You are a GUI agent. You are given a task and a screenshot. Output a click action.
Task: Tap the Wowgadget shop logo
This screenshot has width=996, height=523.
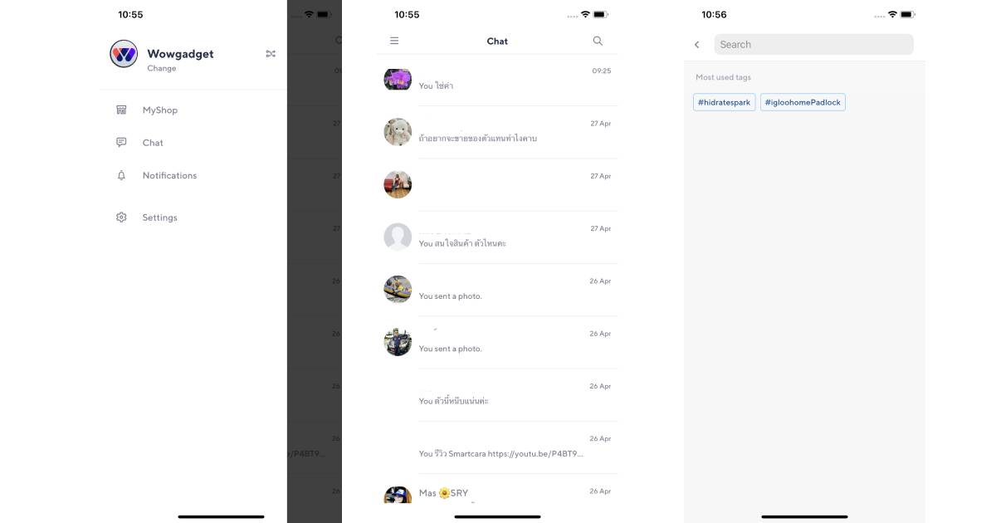[124, 54]
